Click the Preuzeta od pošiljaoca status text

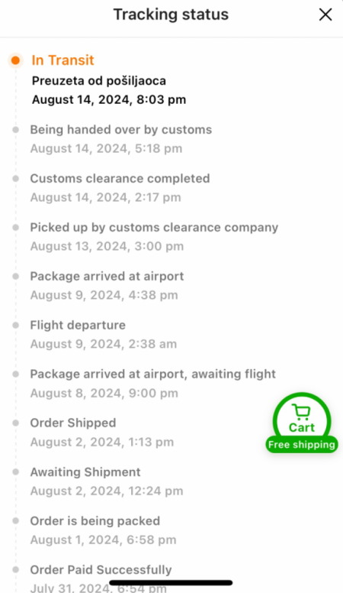click(x=99, y=81)
